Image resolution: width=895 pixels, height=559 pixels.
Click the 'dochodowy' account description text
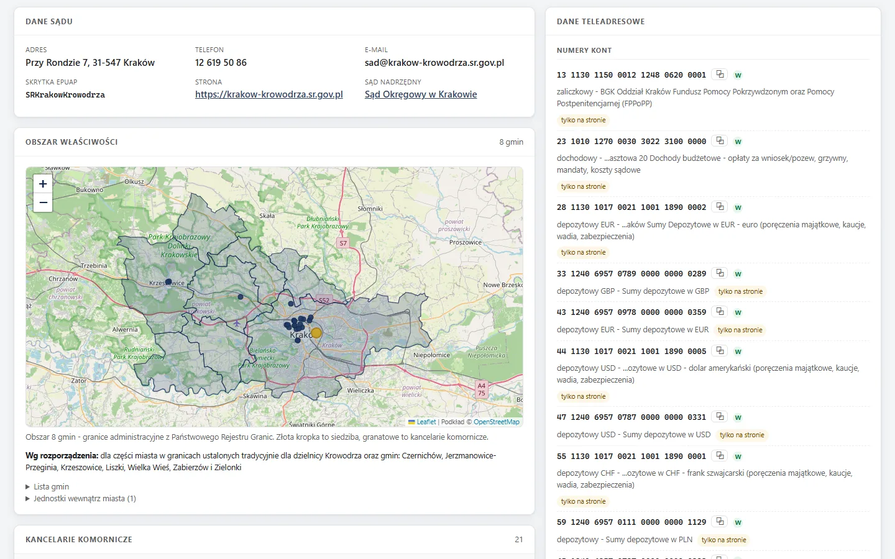click(x=702, y=164)
